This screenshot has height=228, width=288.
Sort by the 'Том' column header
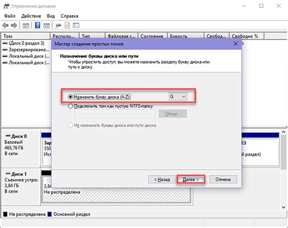point(26,36)
